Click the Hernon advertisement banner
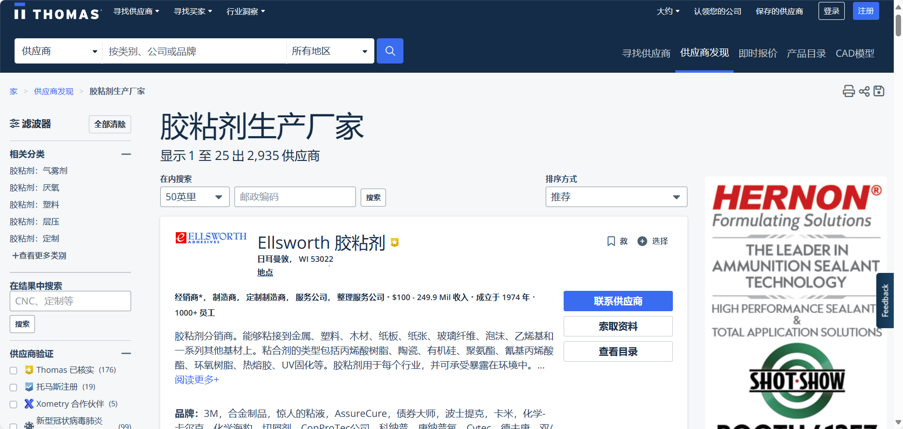 (x=796, y=302)
